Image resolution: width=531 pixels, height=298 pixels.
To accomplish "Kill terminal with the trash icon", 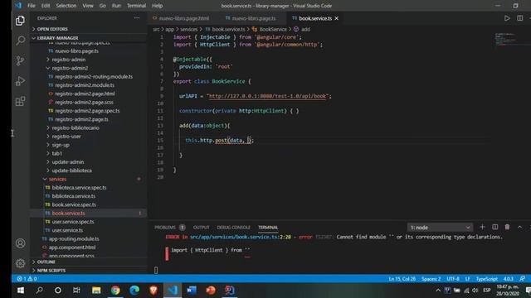I will pyautogui.click(x=507, y=227).
